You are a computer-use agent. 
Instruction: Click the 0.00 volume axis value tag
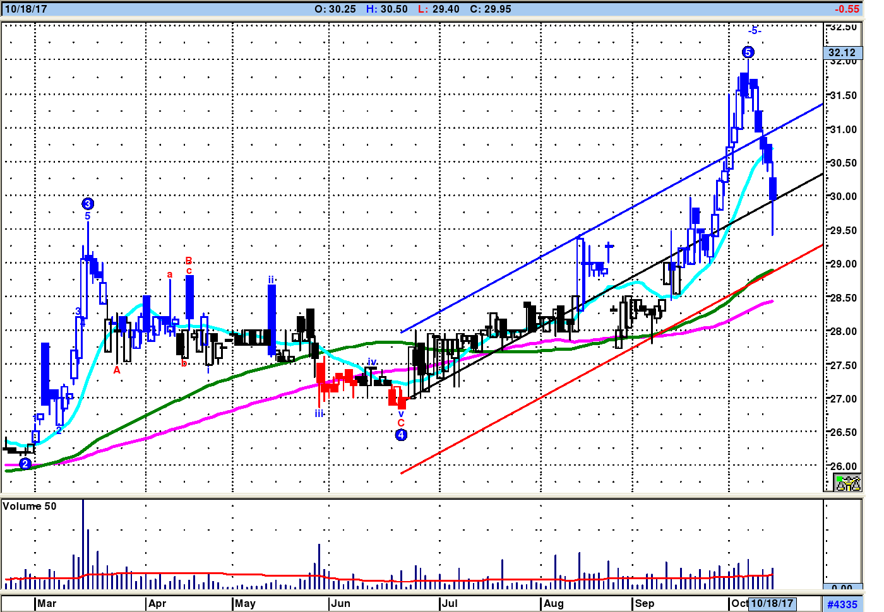[x=842, y=587]
